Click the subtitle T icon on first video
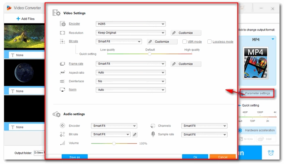 click(13, 55)
